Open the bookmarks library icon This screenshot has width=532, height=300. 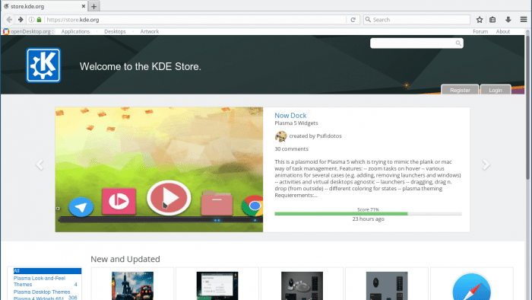tap(492, 20)
